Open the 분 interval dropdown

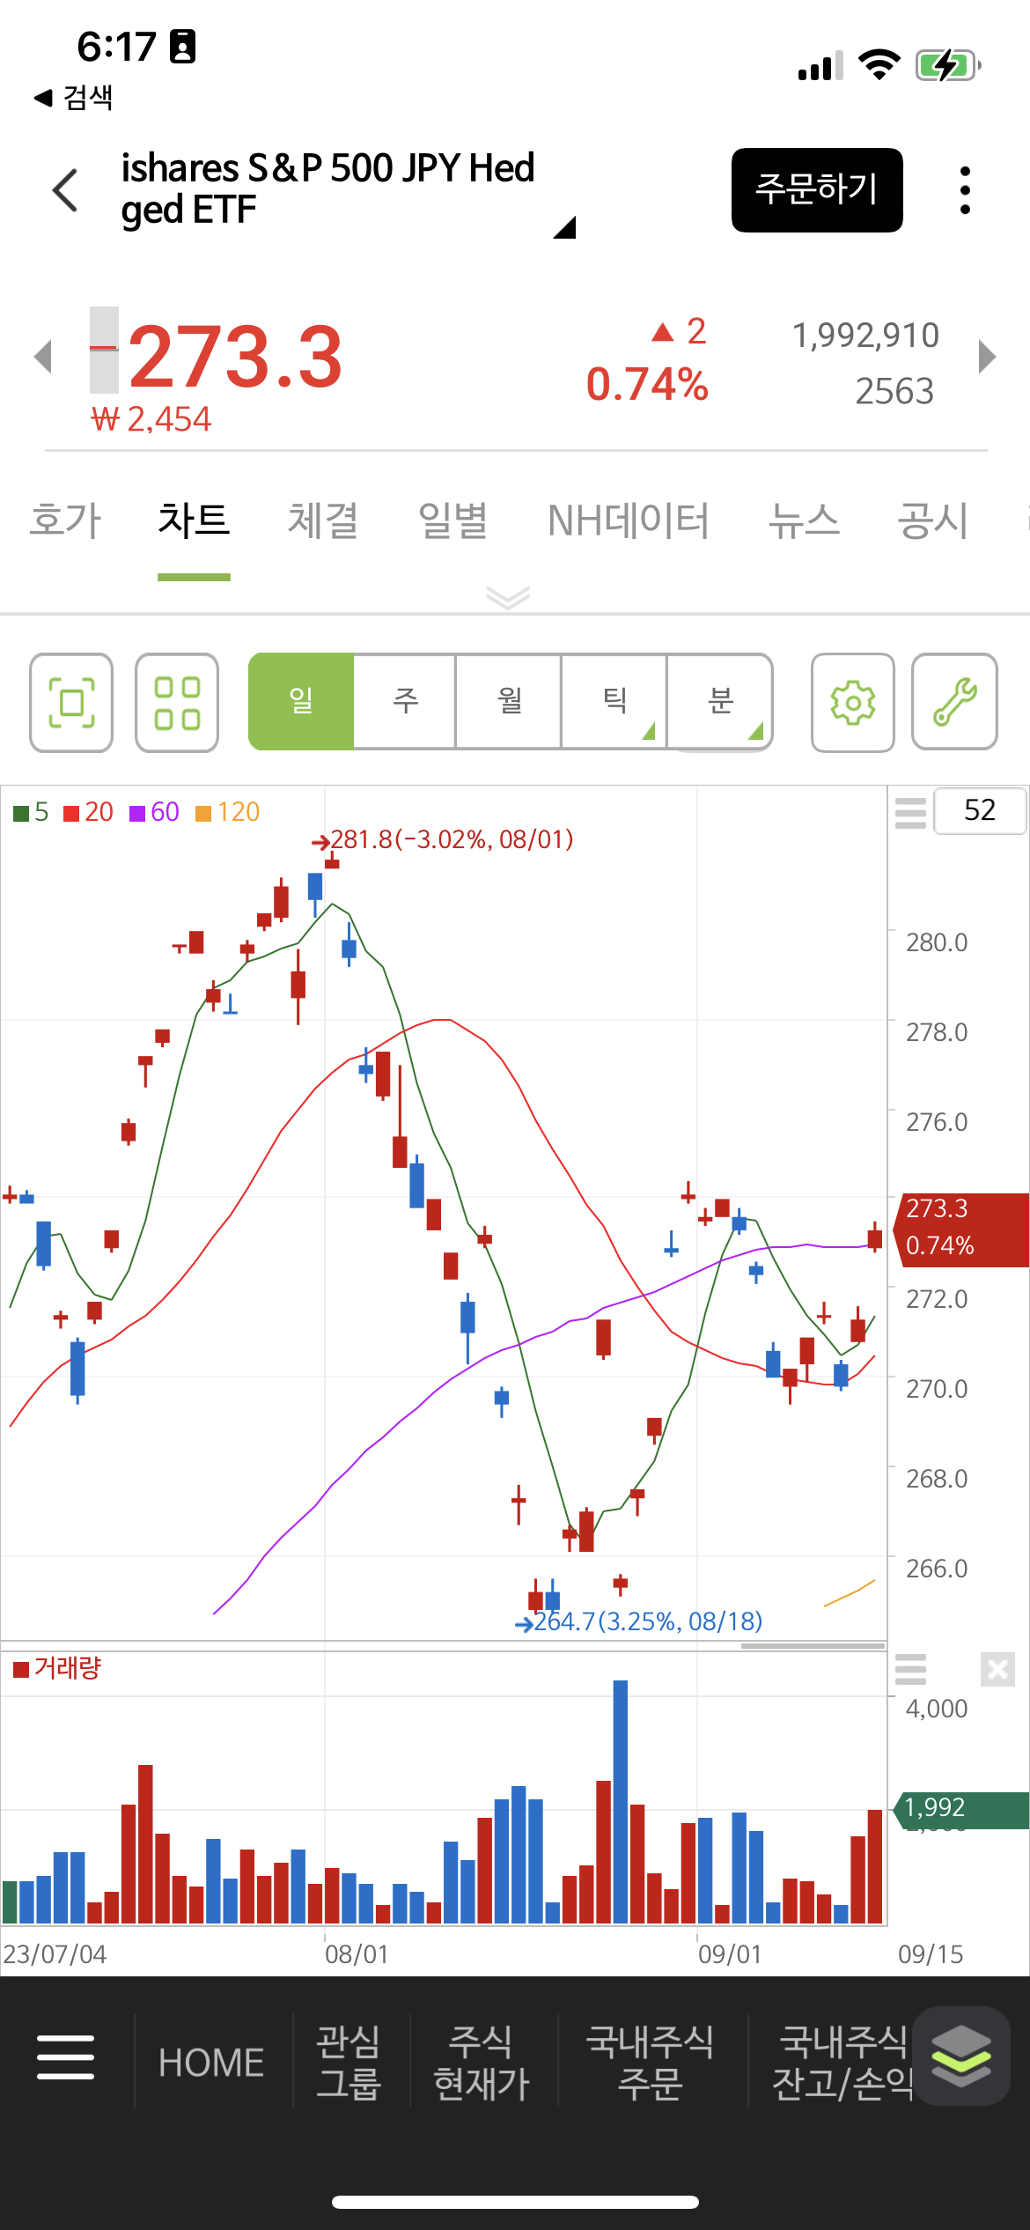click(719, 701)
